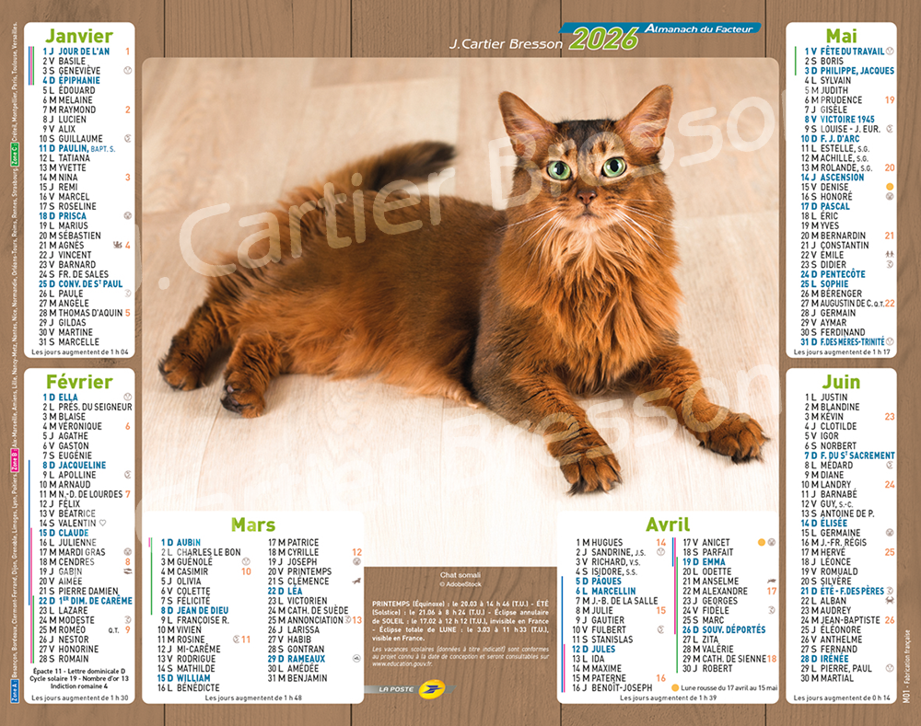
Task: Click the orange Lune rousse legend dot
Action: coord(676,687)
